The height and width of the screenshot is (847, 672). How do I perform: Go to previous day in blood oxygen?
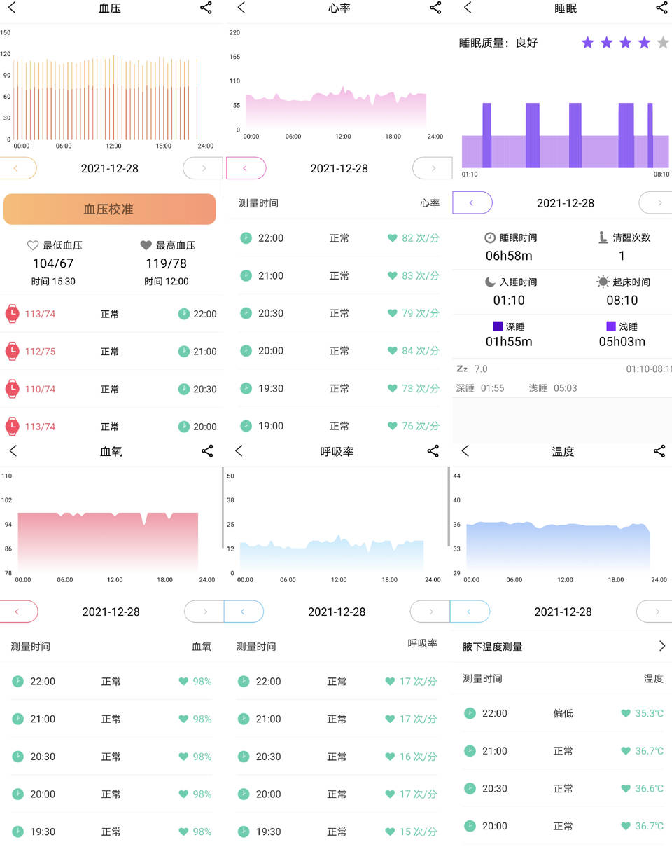18,612
